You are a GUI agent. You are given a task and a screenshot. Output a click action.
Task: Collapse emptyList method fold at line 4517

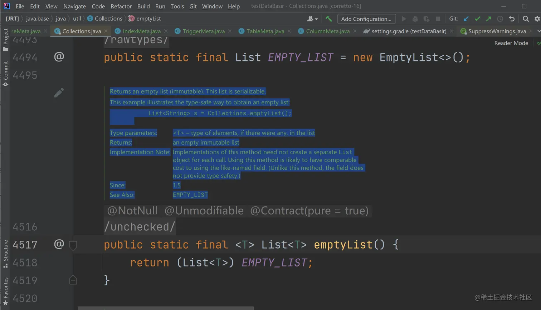pos(73,245)
